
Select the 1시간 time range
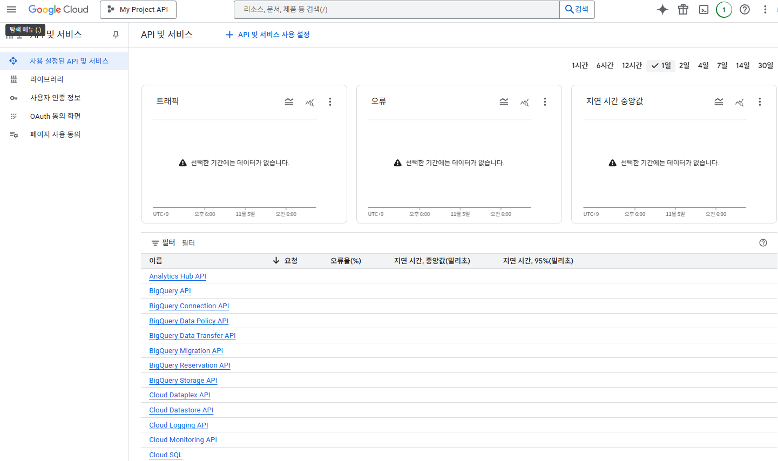pos(580,65)
